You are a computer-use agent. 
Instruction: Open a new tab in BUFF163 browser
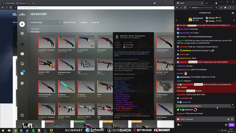(x=33, y=3)
